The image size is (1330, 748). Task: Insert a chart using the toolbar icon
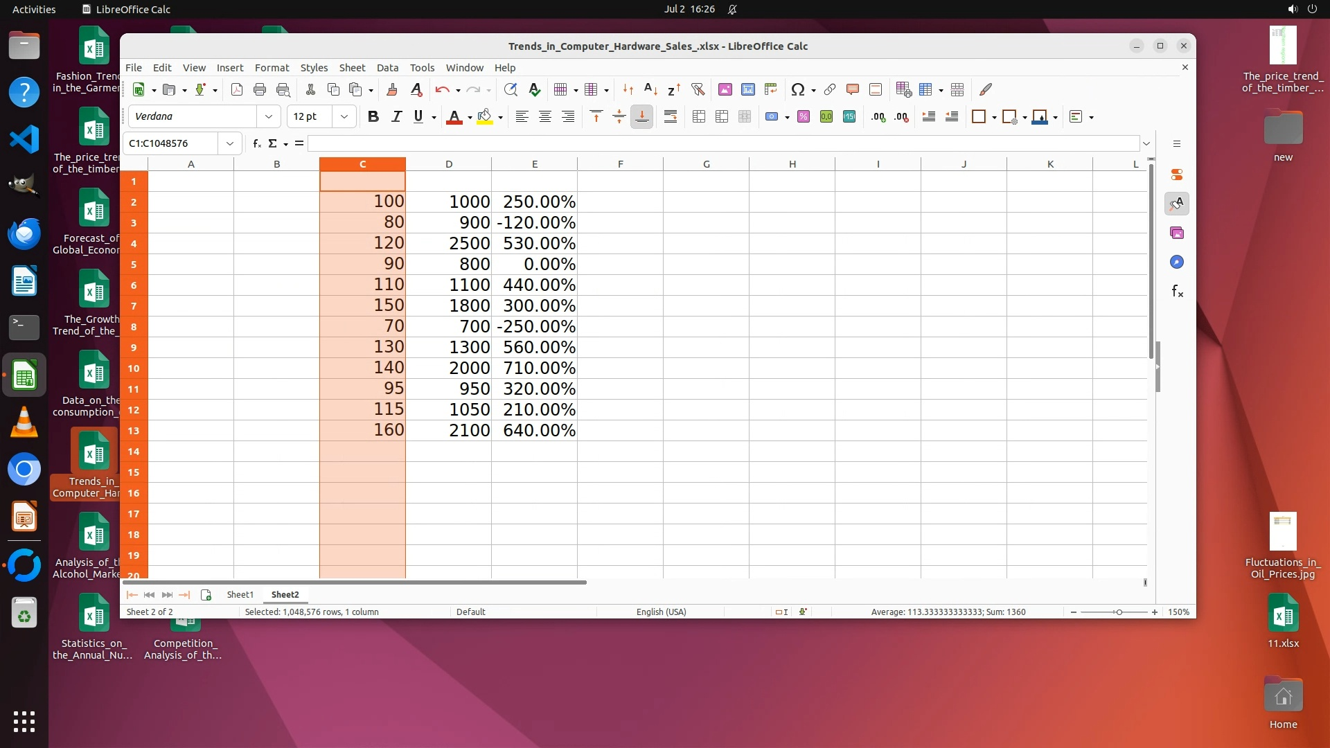(747, 89)
